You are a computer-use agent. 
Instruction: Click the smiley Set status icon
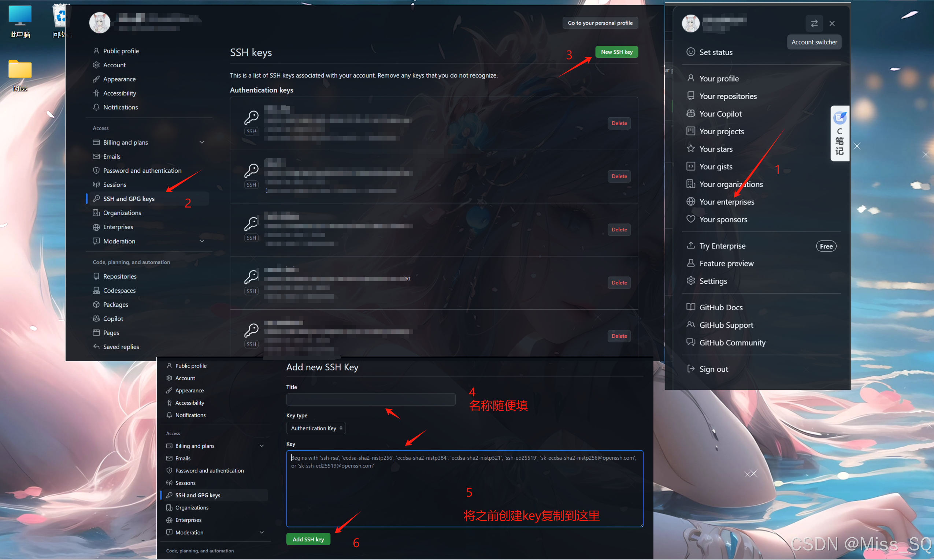[x=690, y=52]
